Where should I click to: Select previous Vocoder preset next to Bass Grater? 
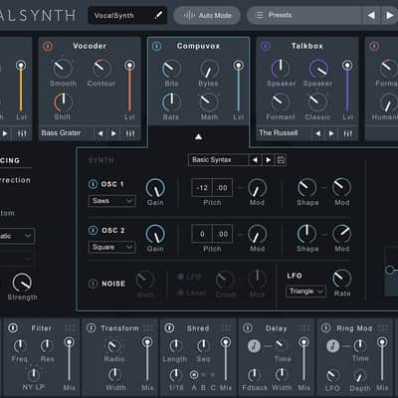click(x=100, y=133)
